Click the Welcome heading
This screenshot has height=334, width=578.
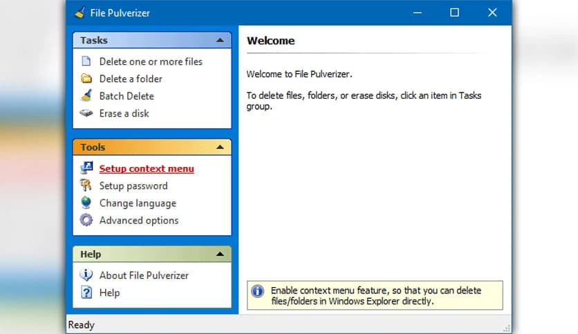(270, 41)
